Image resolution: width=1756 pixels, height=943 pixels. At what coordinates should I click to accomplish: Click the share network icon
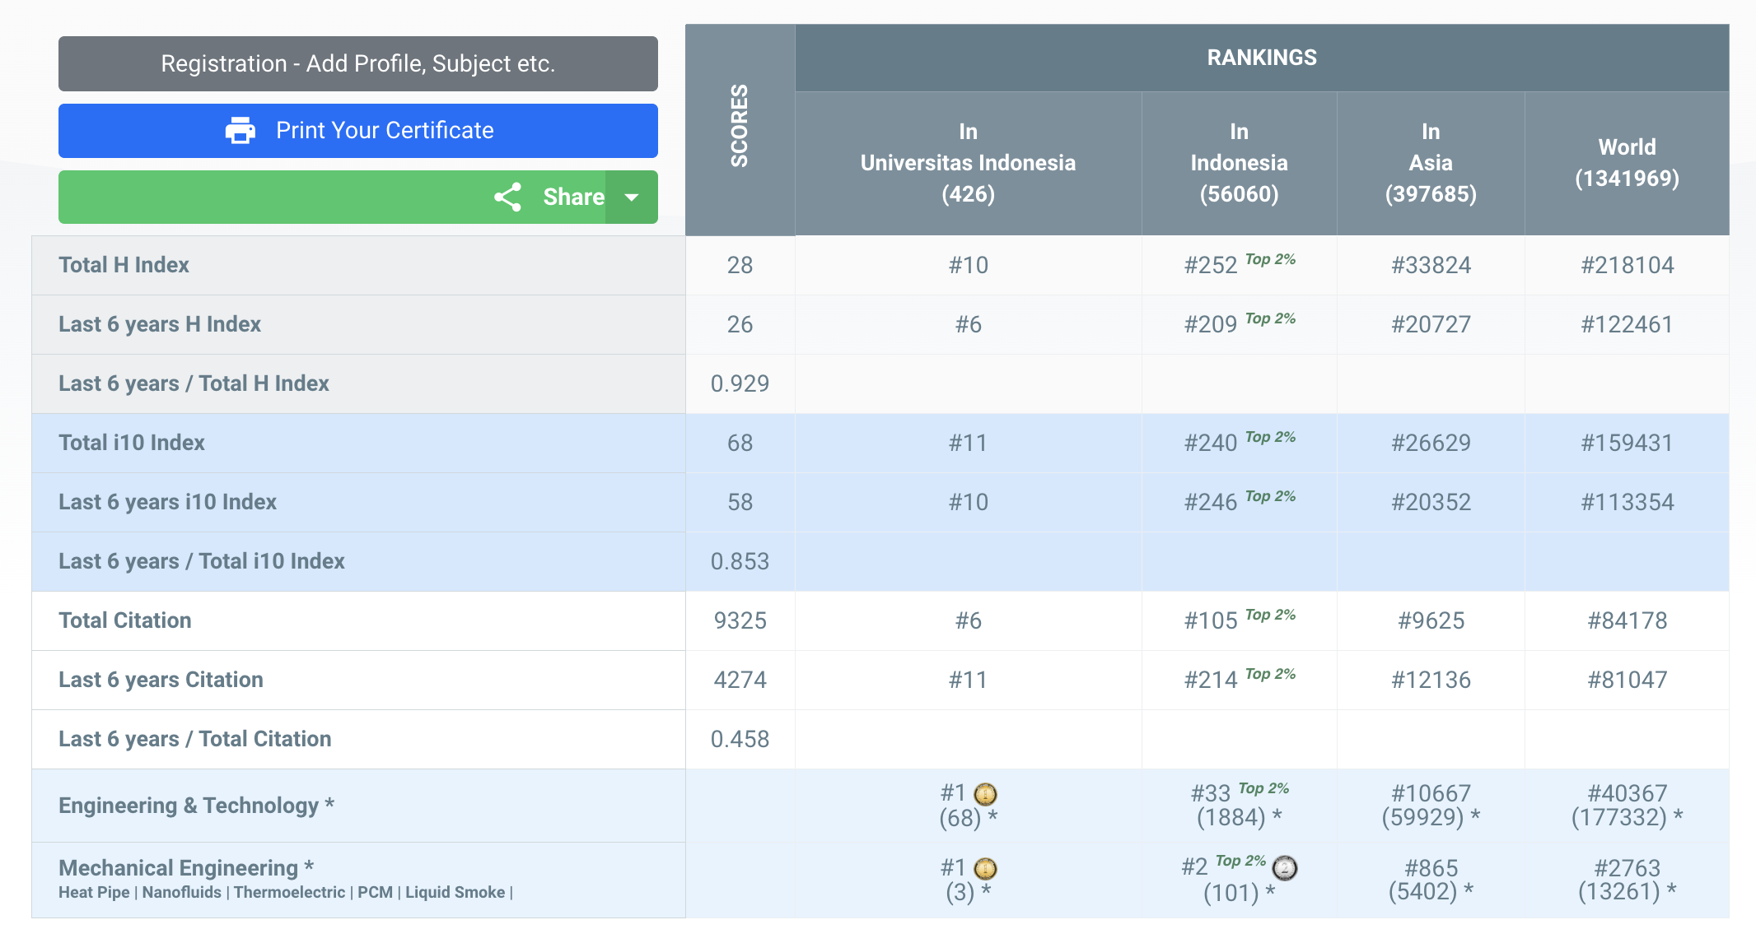[x=507, y=197]
